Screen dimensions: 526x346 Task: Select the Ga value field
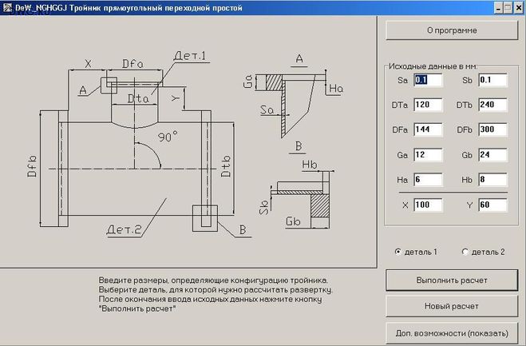pyautogui.click(x=427, y=155)
